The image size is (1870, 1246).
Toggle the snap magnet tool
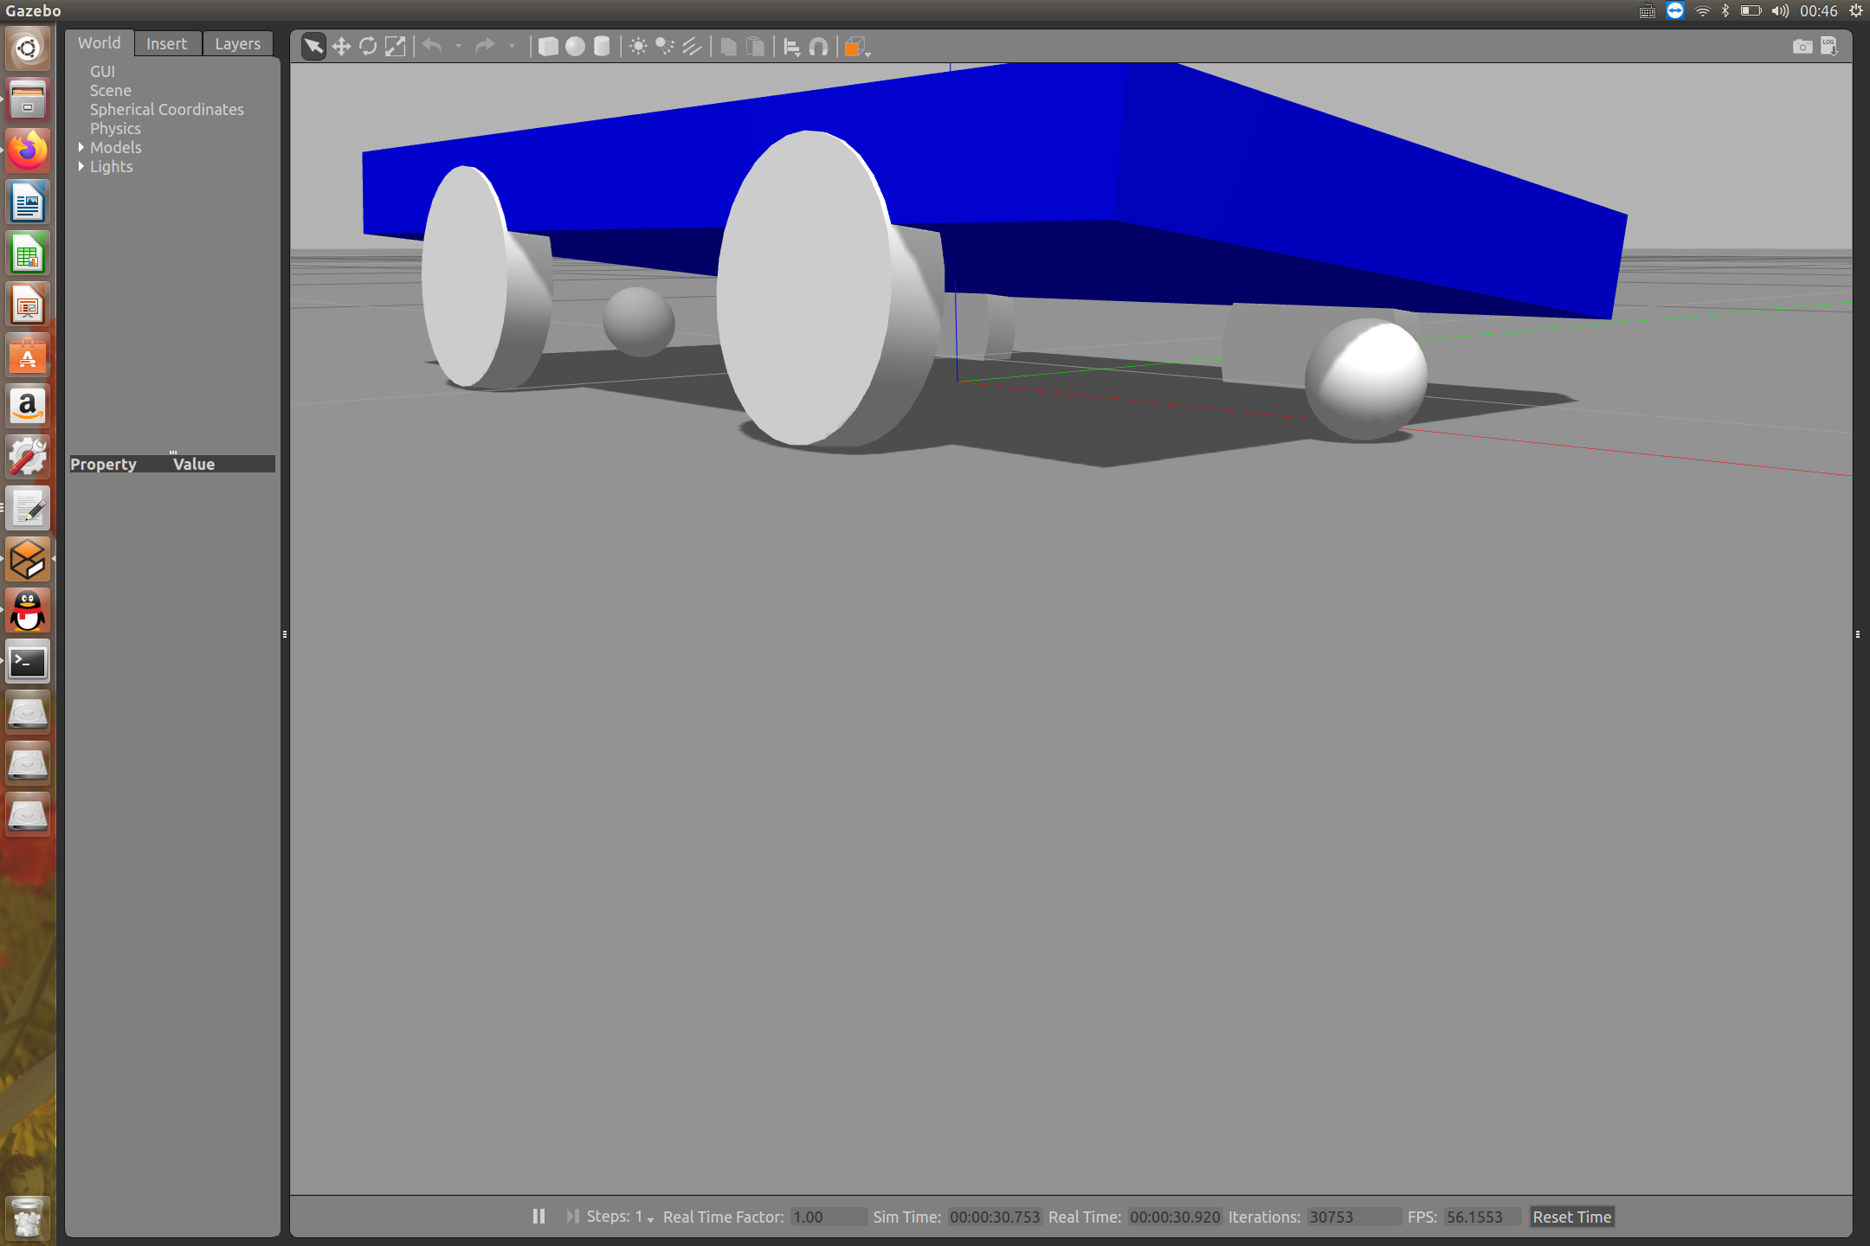point(818,47)
